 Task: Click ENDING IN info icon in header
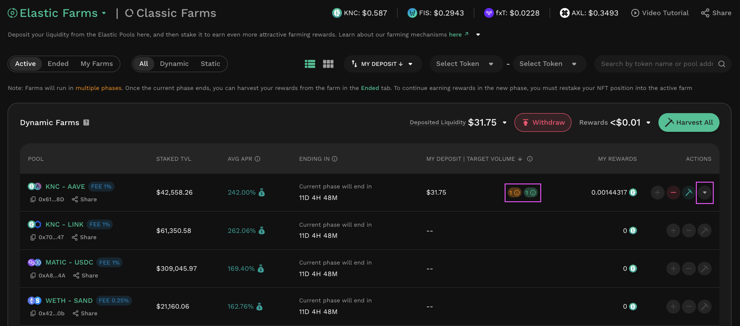335,159
